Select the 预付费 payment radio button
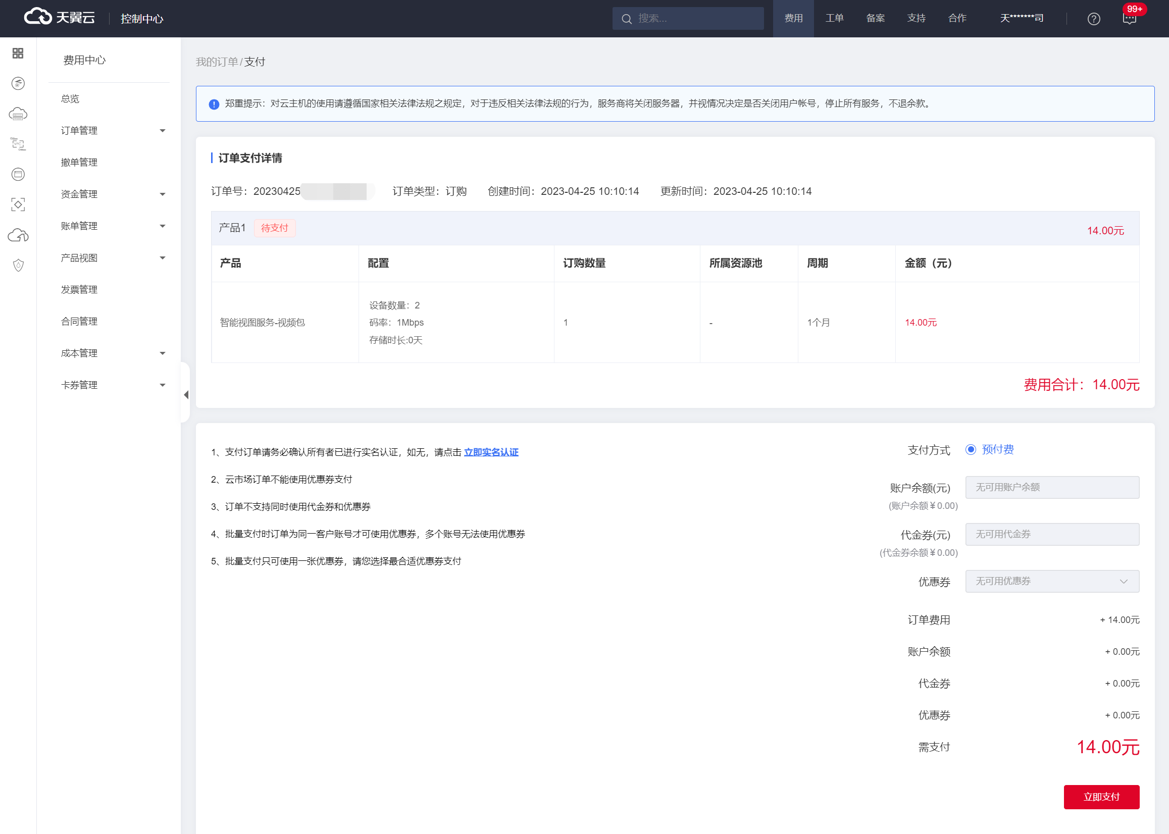The height and width of the screenshot is (834, 1169). [970, 449]
